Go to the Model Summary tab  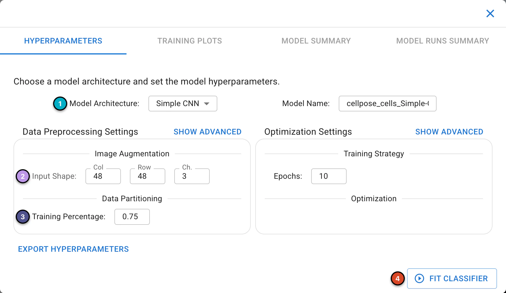coord(316,41)
